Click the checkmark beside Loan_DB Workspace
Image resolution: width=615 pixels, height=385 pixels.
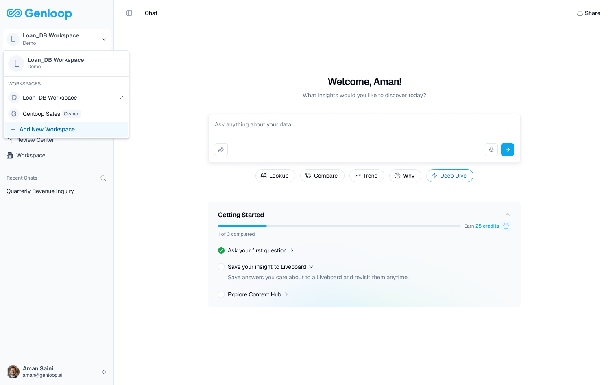pos(121,98)
